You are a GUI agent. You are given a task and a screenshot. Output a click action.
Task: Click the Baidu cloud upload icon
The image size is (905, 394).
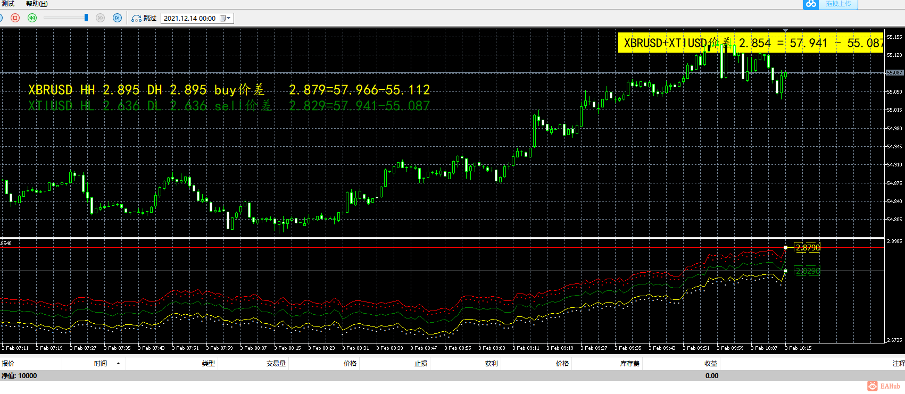(811, 4)
